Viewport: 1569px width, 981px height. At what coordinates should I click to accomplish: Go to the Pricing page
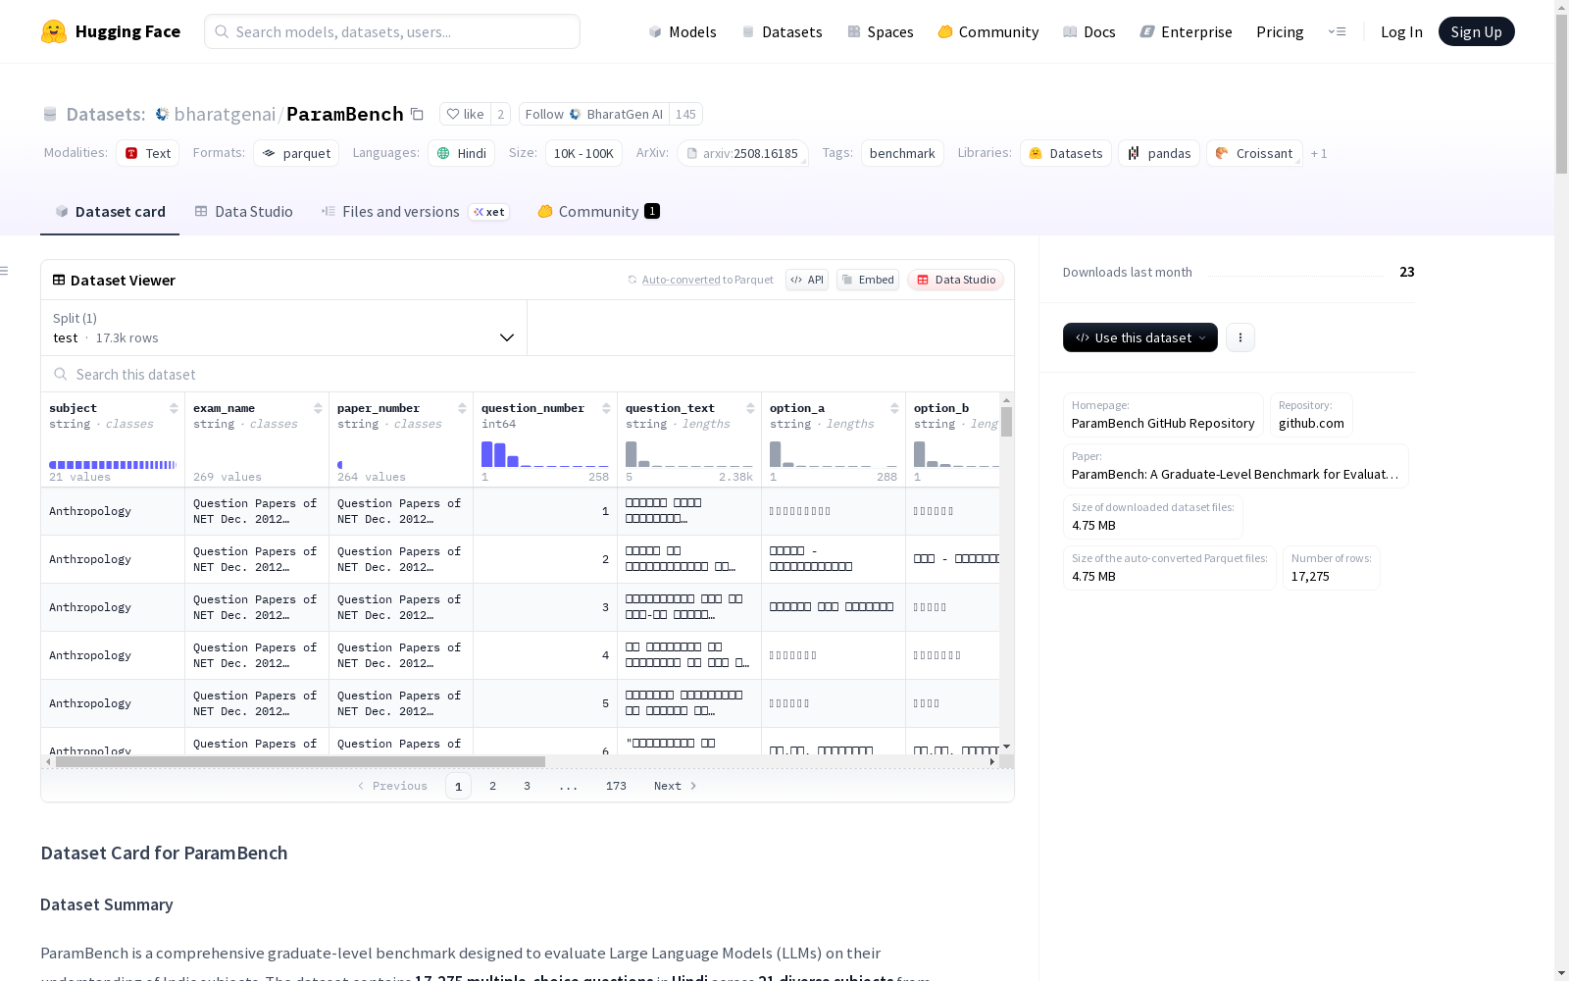[x=1280, y=31]
